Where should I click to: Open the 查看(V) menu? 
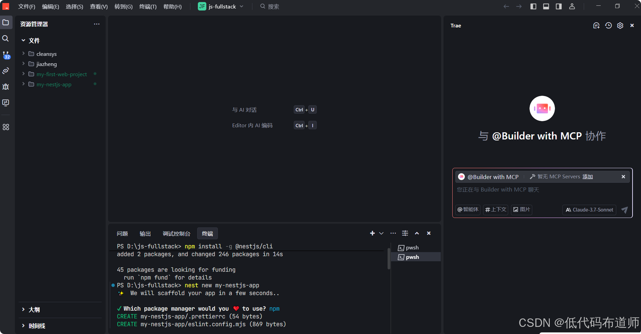pos(99,6)
